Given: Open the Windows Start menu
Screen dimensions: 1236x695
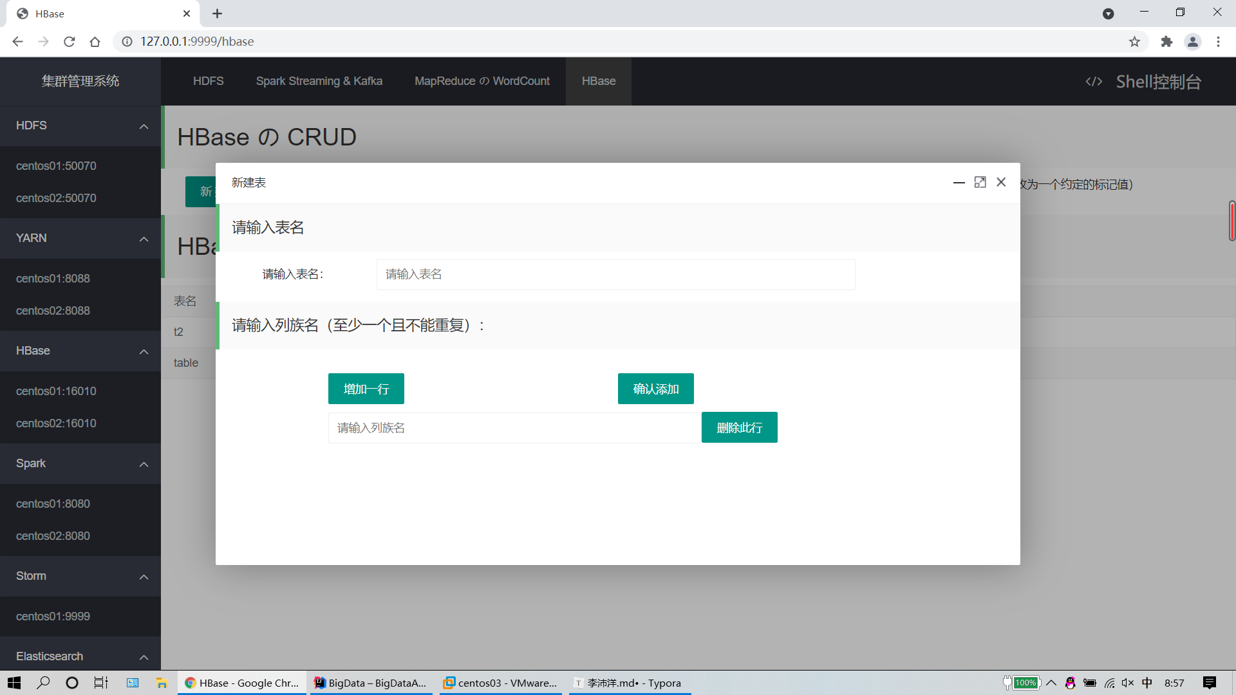Looking at the screenshot, I should (14, 683).
